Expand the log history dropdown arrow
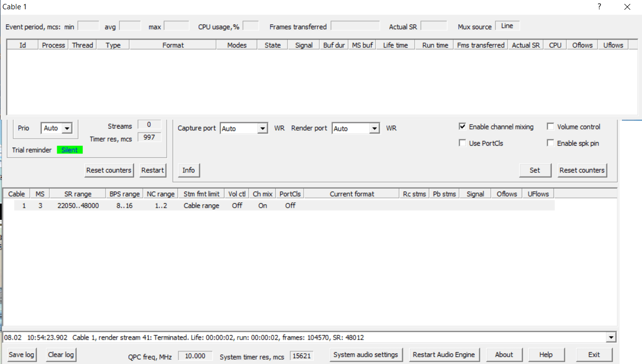 [x=611, y=337]
